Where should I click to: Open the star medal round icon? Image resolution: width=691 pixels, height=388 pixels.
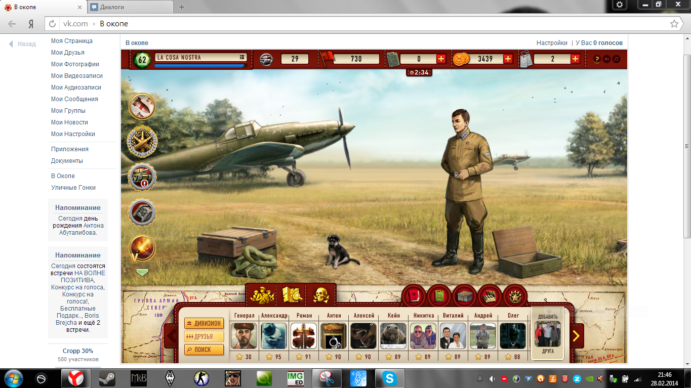tap(515, 296)
